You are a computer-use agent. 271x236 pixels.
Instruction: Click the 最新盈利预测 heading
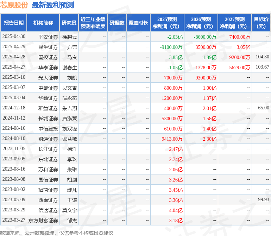pyautogui.click(x=53, y=5)
